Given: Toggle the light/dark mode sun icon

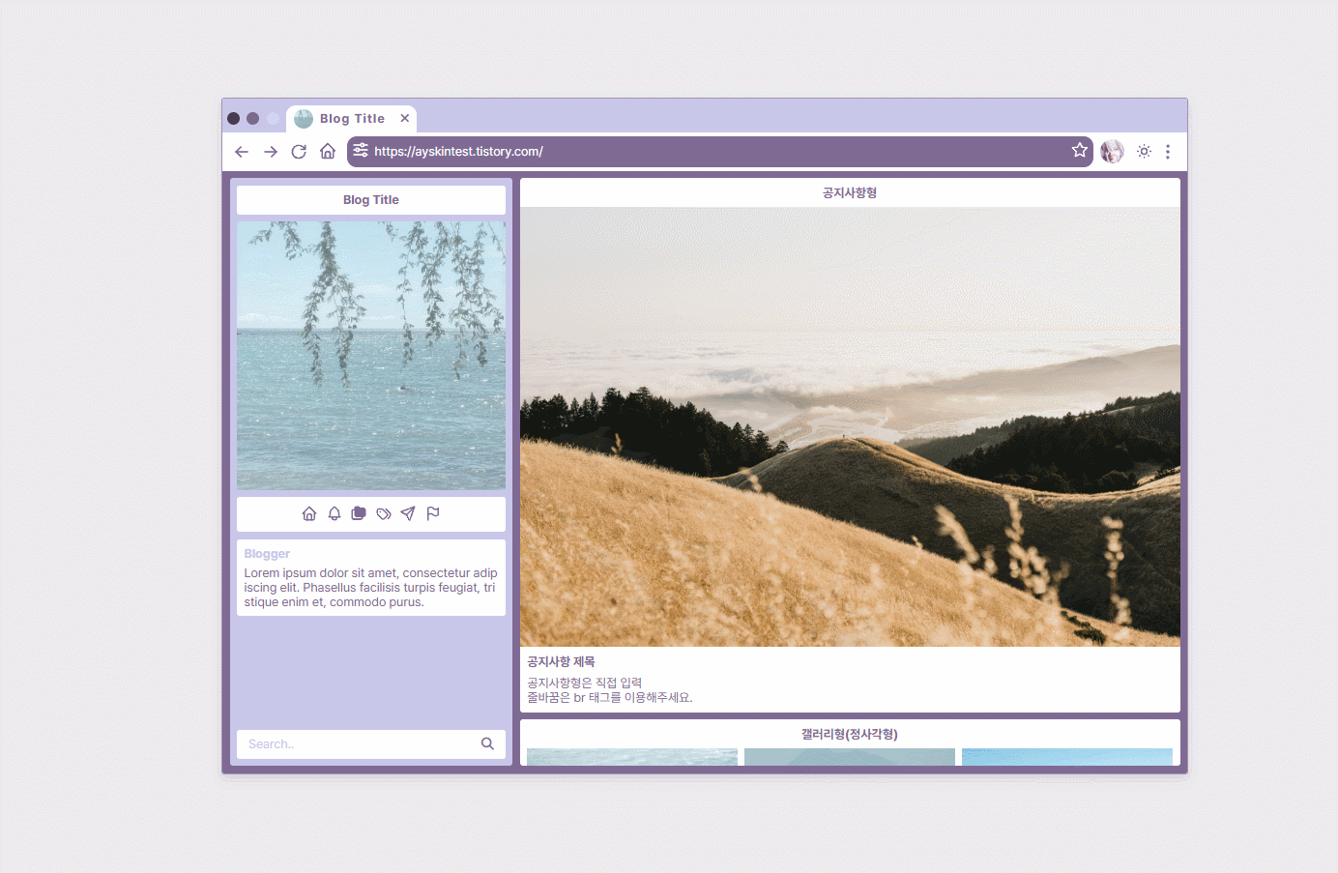Looking at the screenshot, I should [1145, 152].
